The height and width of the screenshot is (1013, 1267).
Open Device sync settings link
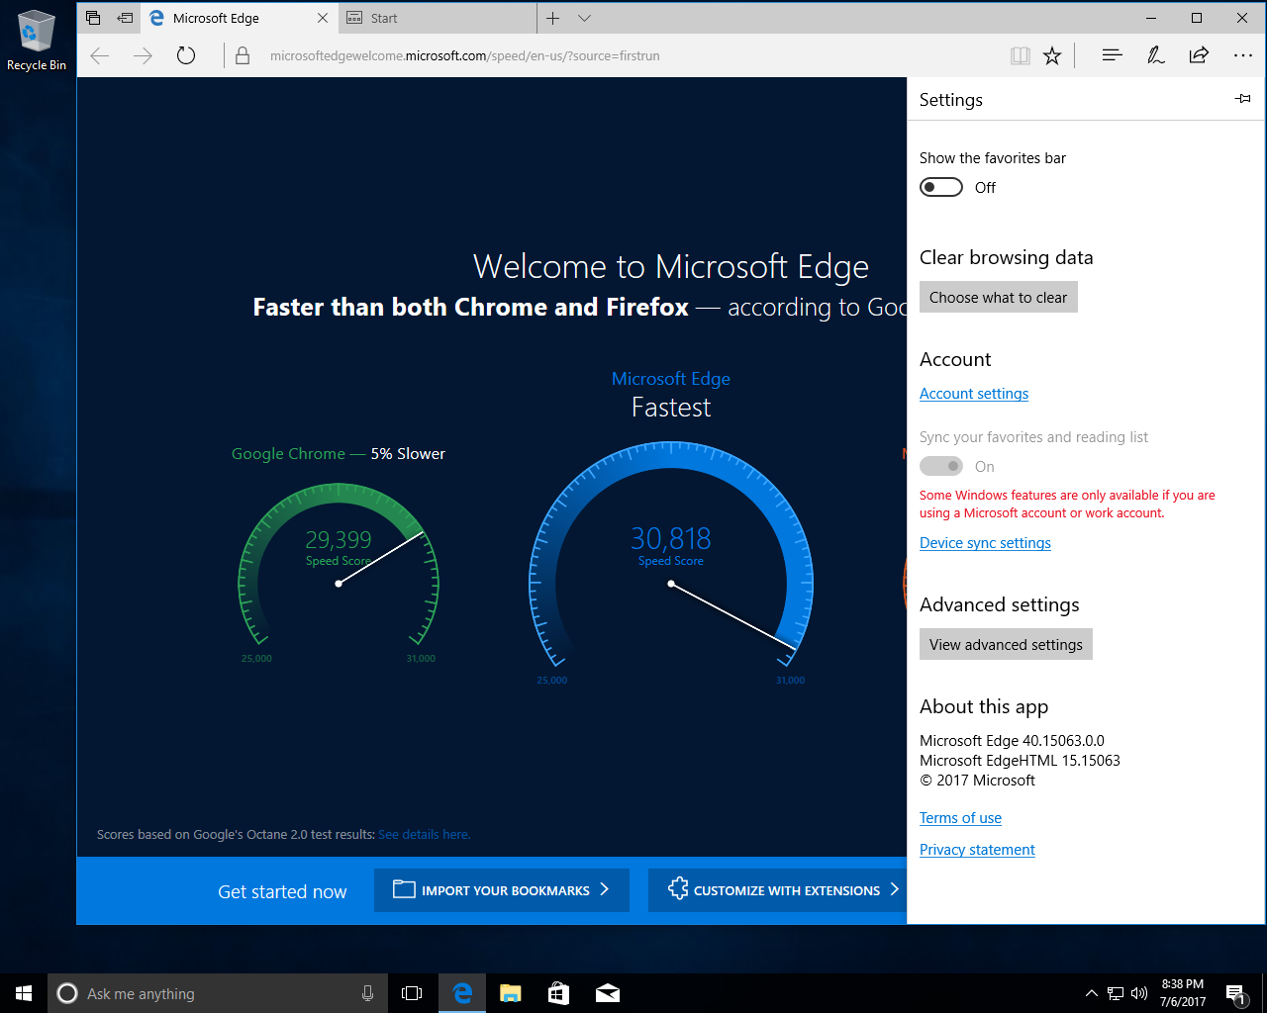tap(985, 543)
